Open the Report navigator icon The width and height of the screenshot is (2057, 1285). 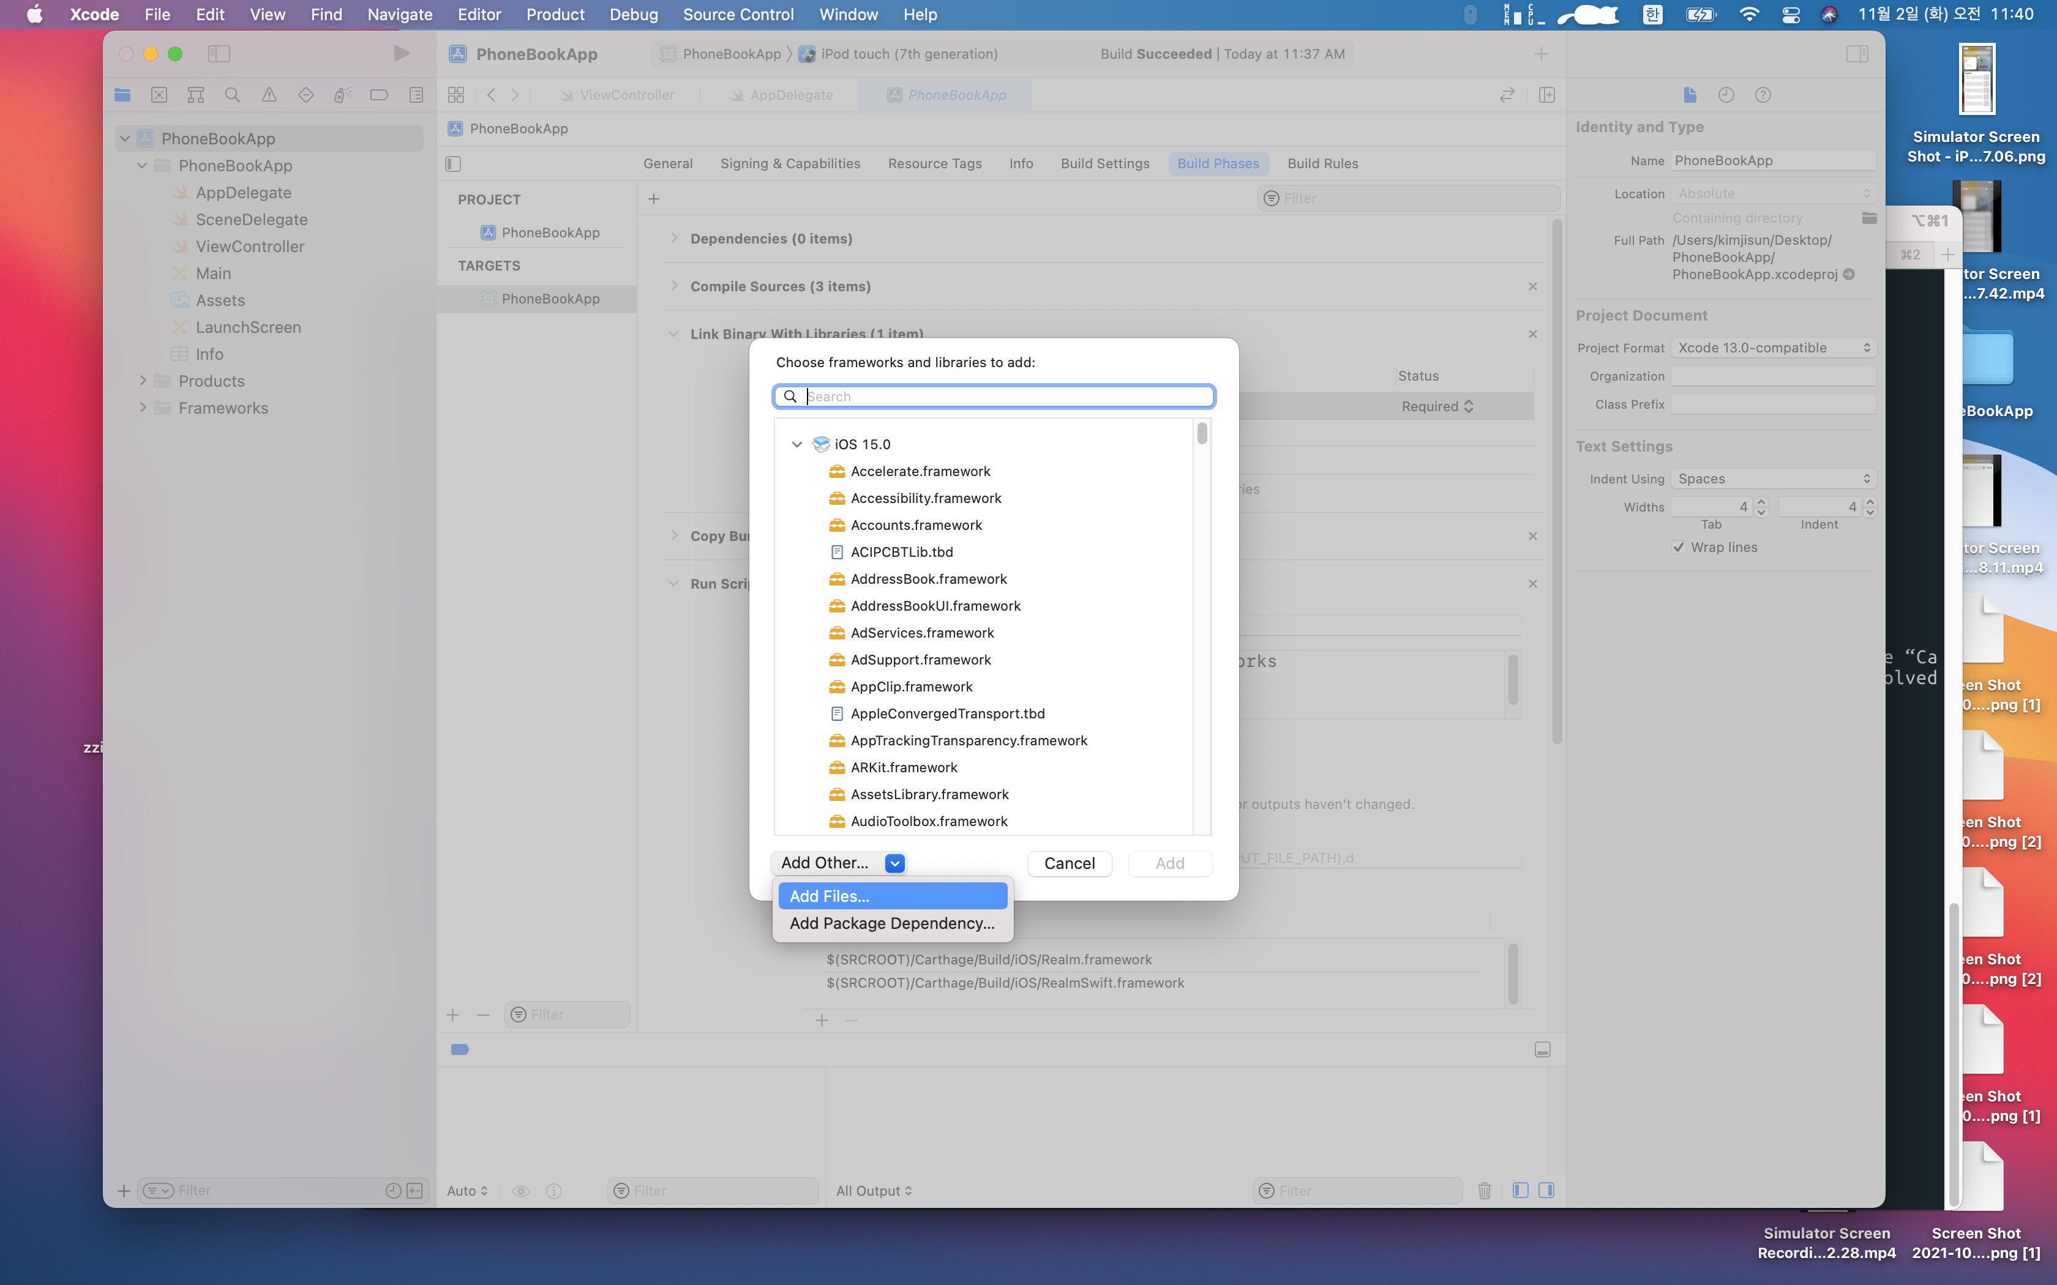(416, 95)
